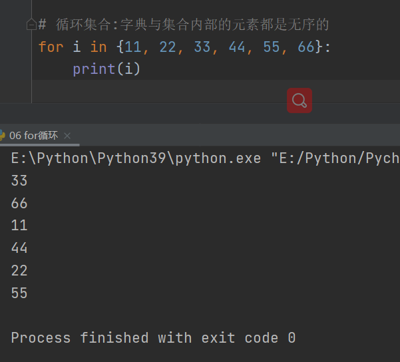Click 'Process finished with exit code 0' text
This screenshot has height=362, width=400.
coord(153,338)
